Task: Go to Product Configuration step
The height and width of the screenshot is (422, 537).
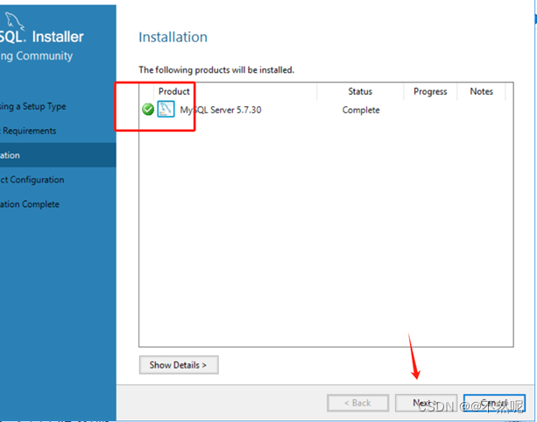Action: tap(58, 180)
